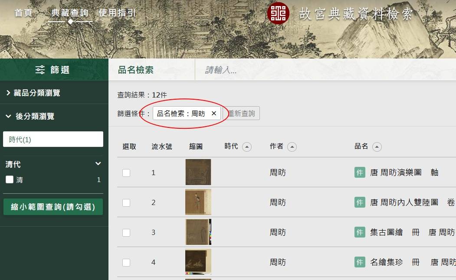This screenshot has height=280, width=456.
Task: Click the 篩選 filter sliders icon
Action: point(40,70)
